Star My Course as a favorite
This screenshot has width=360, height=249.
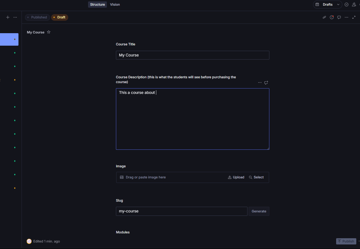tap(49, 32)
